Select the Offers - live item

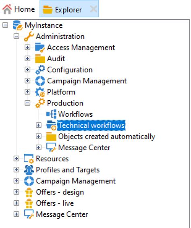click(x=55, y=203)
